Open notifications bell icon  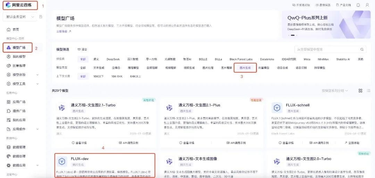[x=358, y=5]
